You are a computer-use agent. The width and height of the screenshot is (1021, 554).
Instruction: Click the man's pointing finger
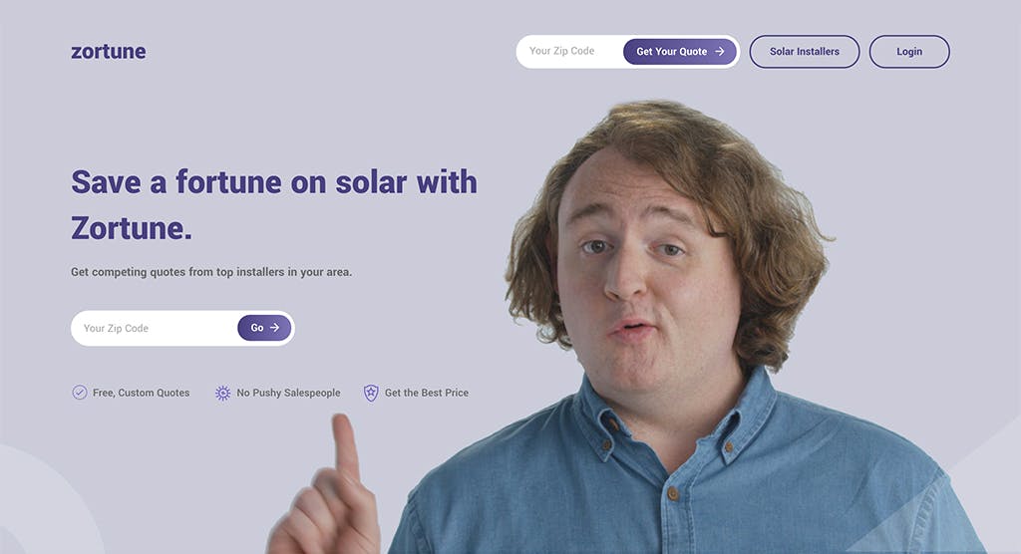[345, 448]
